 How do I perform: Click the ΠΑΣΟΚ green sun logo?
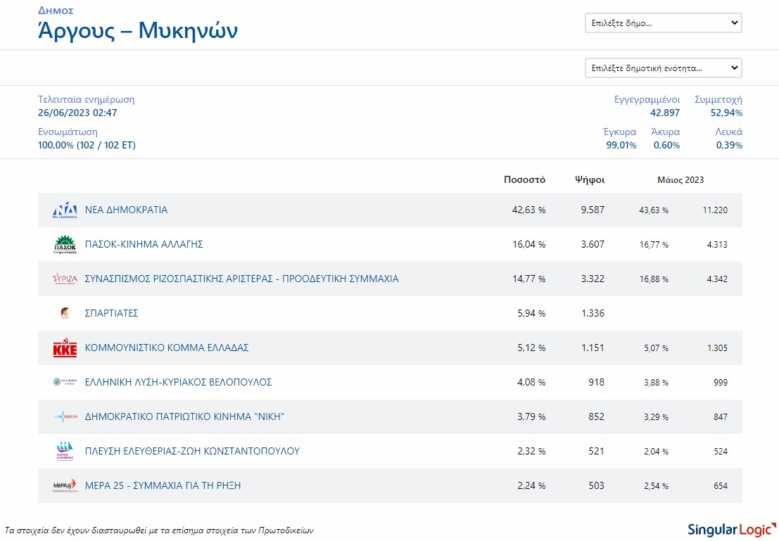[x=65, y=245]
